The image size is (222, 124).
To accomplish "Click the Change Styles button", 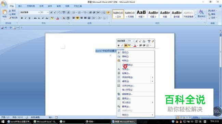I will [x=202, y=14].
